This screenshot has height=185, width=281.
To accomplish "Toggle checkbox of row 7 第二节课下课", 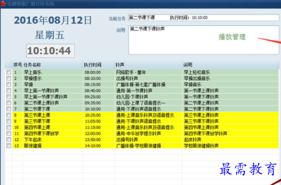I will point(9,109).
